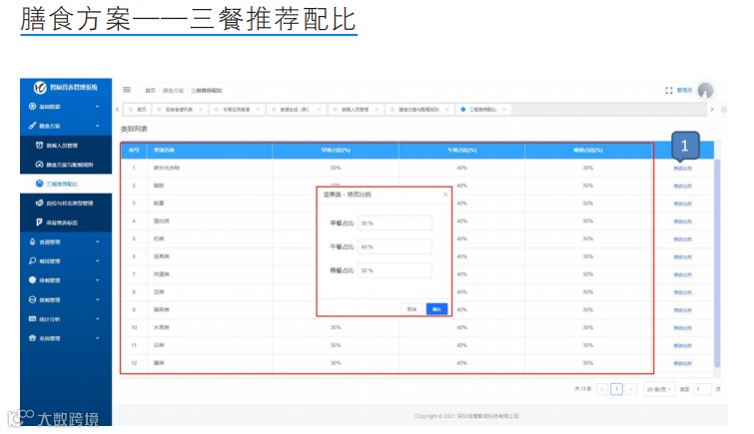Click the 管理员 username link
This screenshot has width=754, height=434.
pyautogui.click(x=684, y=91)
